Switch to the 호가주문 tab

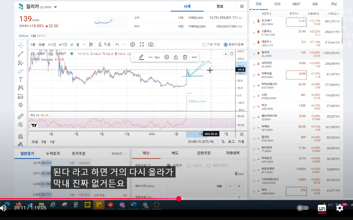pyautogui.click(x=79, y=153)
